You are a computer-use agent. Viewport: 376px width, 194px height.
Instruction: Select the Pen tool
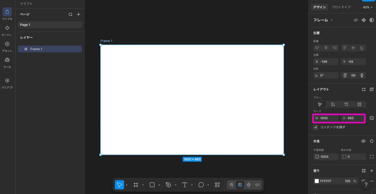pyautogui.click(x=168, y=185)
